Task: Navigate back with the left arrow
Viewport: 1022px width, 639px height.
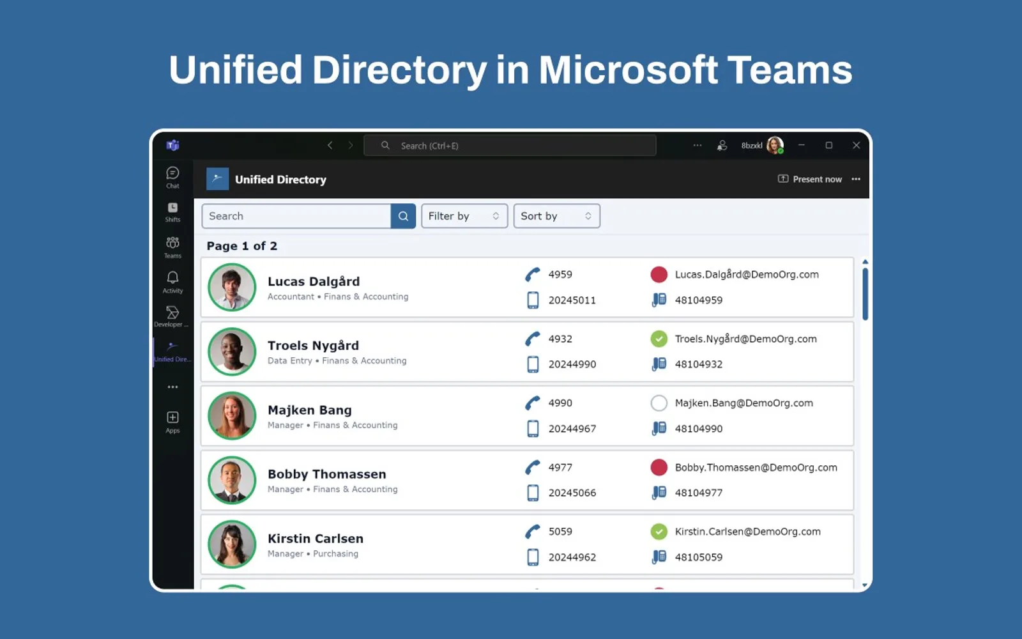Action: (x=330, y=146)
